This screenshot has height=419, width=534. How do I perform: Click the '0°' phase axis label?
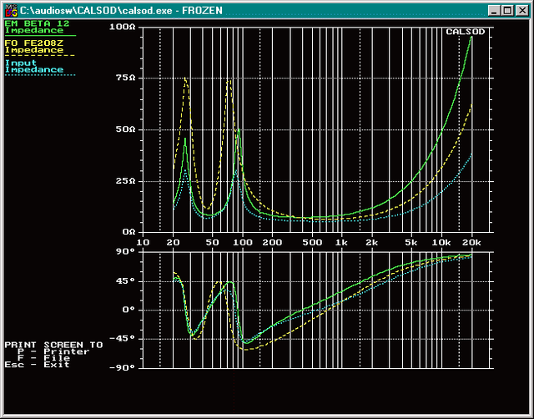(128, 310)
